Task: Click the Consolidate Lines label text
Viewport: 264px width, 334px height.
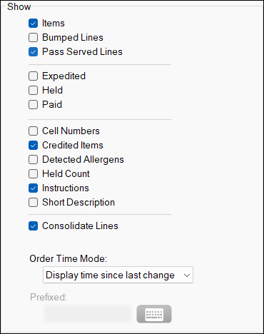Action: click(80, 226)
